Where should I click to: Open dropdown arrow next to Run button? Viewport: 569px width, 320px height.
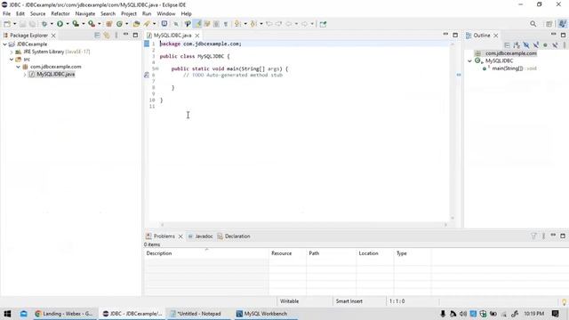coord(68,24)
